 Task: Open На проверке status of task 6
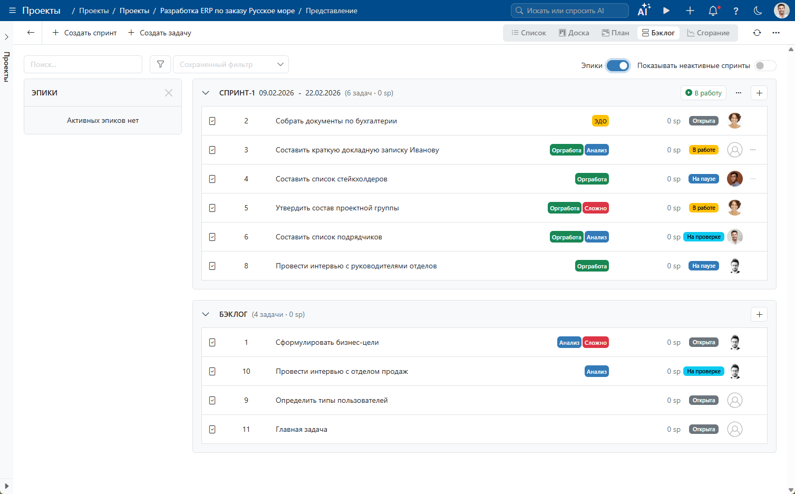click(x=704, y=237)
